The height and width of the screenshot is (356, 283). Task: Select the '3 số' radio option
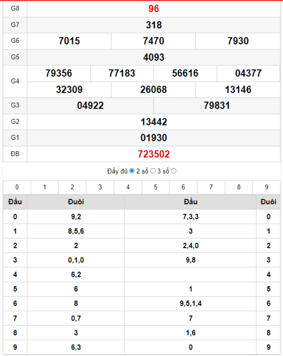point(174,171)
